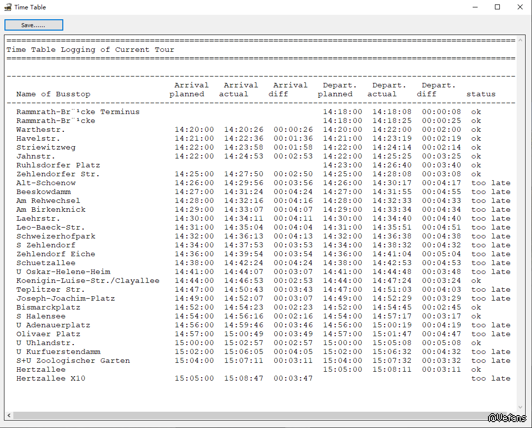The height and width of the screenshot is (428, 532).
Task: Click the 'Hertzallee X10' stop name
Action: point(50,378)
